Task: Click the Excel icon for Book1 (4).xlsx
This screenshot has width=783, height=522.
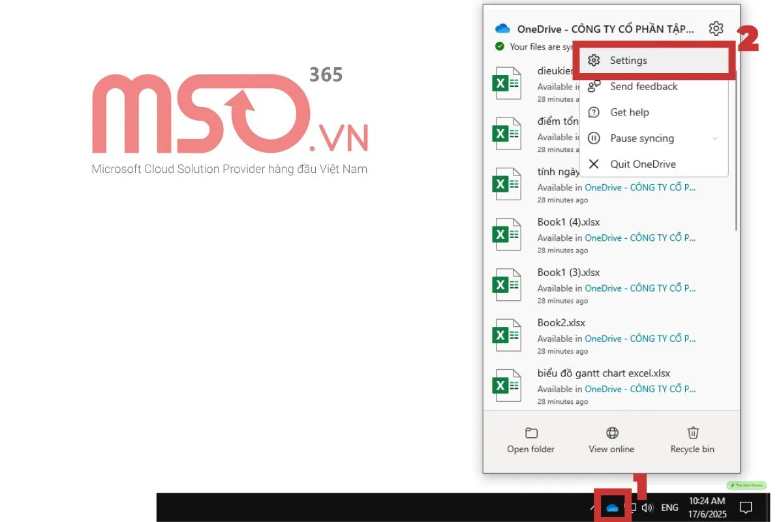Action: tap(507, 234)
